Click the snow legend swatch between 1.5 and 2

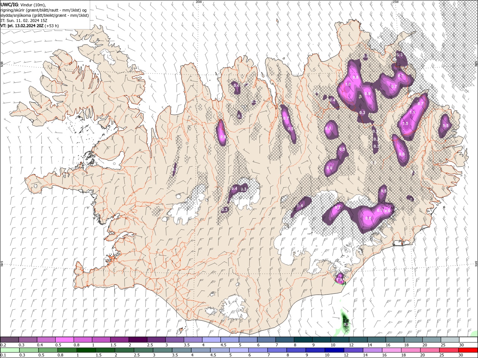[119, 340]
